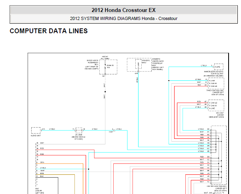Click the "FUSE 10 15A" label
Viewport: 241px width, 194px height.
click(x=110, y=66)
